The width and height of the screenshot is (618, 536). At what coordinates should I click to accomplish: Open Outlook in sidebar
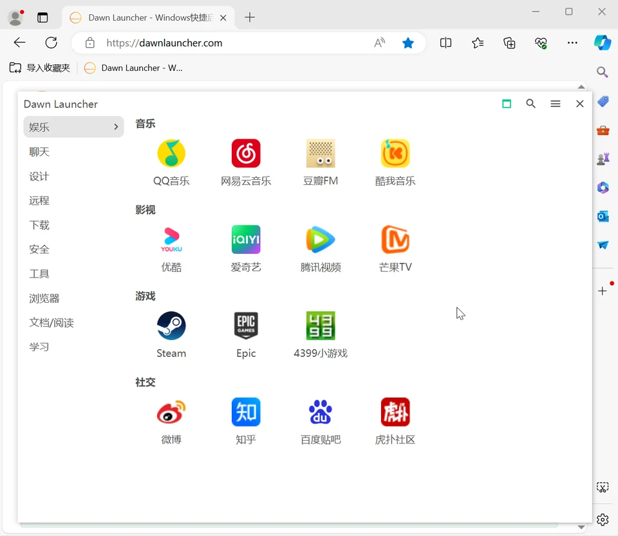click(x=603, y=216)
